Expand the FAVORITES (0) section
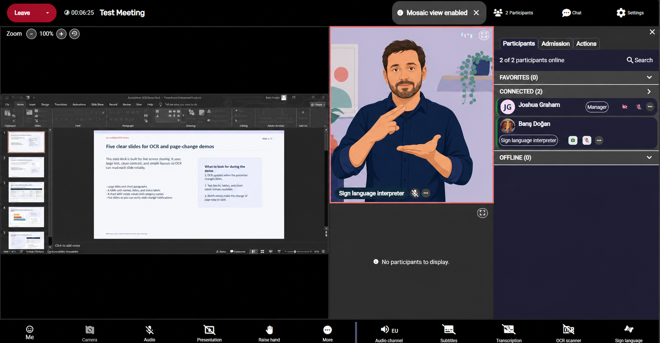Viewport: 660px width, 343px height. 575,77
